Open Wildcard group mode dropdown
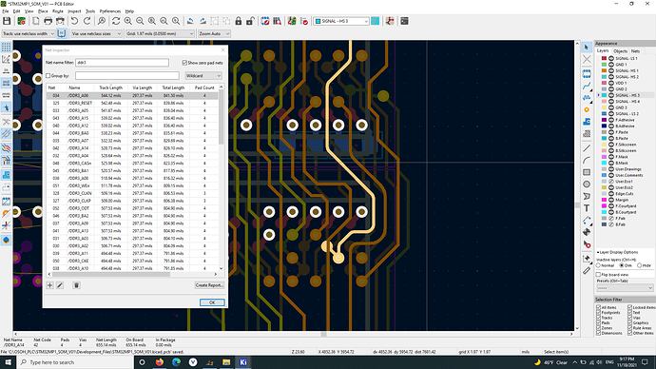This screenshot has height=369, width=656. click(203, 76)
